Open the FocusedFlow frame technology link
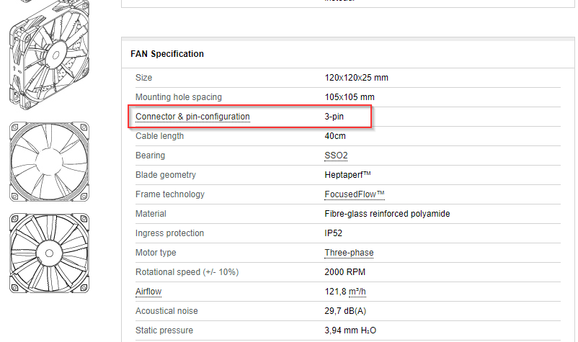This screenshot has height=342, width=578. click(x=355, y=194)
